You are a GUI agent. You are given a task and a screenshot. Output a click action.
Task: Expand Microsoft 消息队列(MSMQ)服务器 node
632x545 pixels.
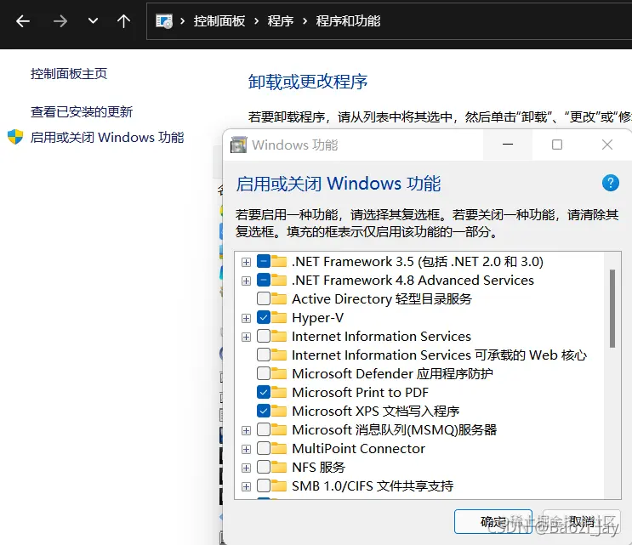(x=246, y=430)
